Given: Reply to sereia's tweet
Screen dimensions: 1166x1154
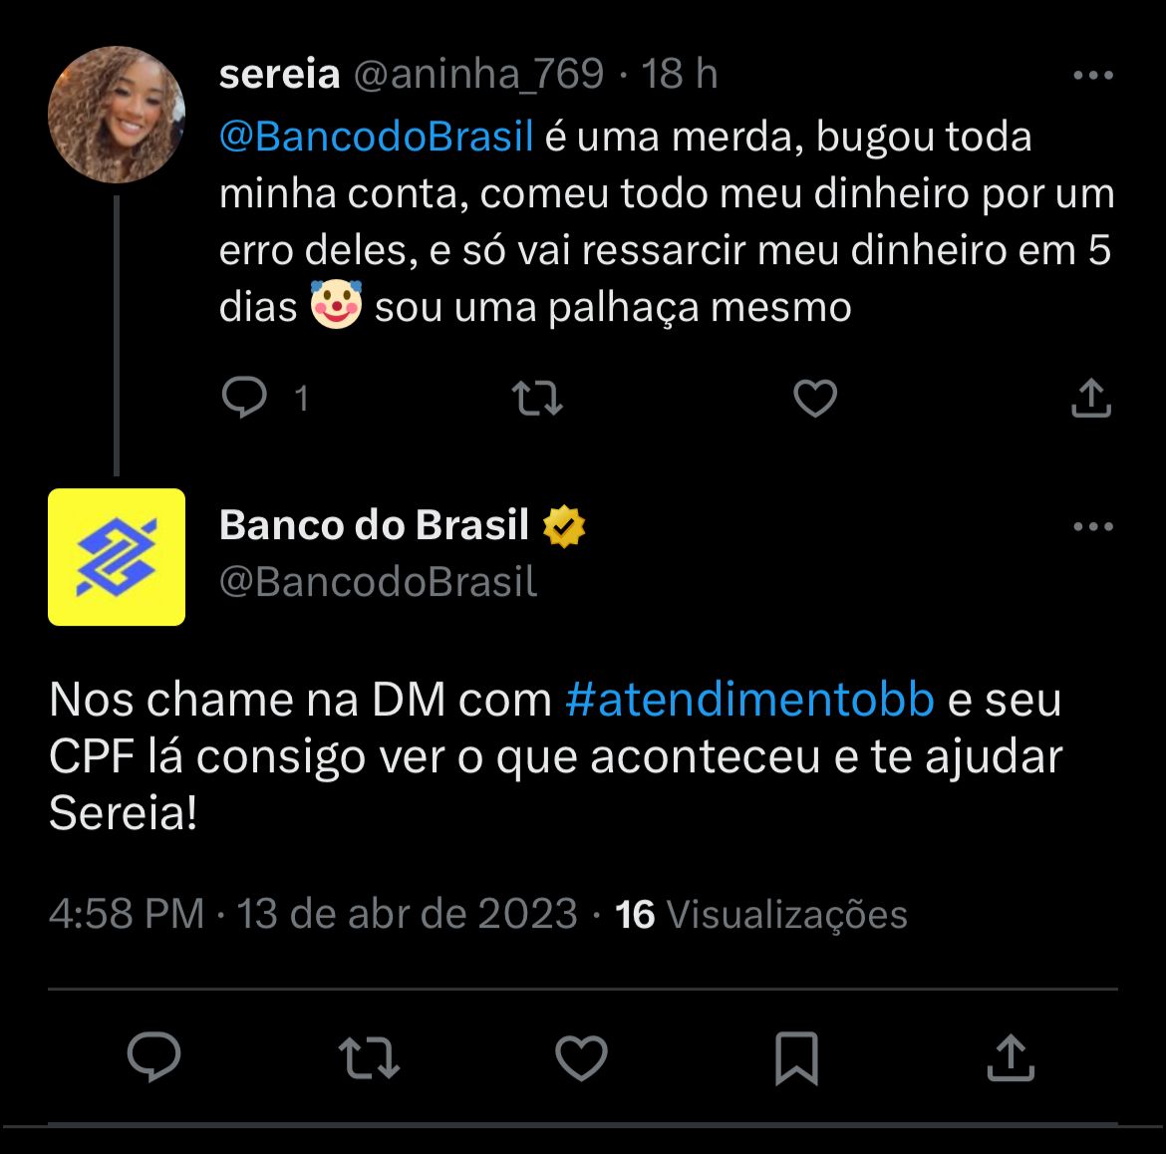Looking at the screenshot, I should (244, 399).
